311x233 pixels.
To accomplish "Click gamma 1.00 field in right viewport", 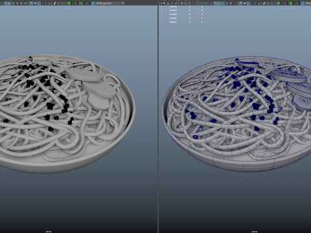I will click(296, 3).
